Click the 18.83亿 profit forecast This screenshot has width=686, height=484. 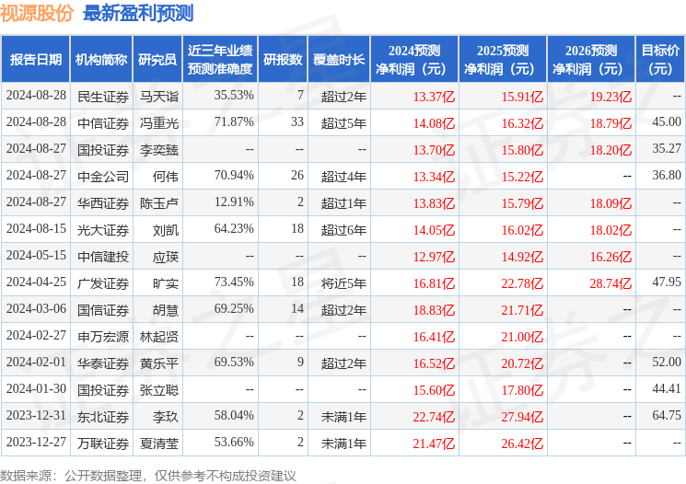(434, 309)
